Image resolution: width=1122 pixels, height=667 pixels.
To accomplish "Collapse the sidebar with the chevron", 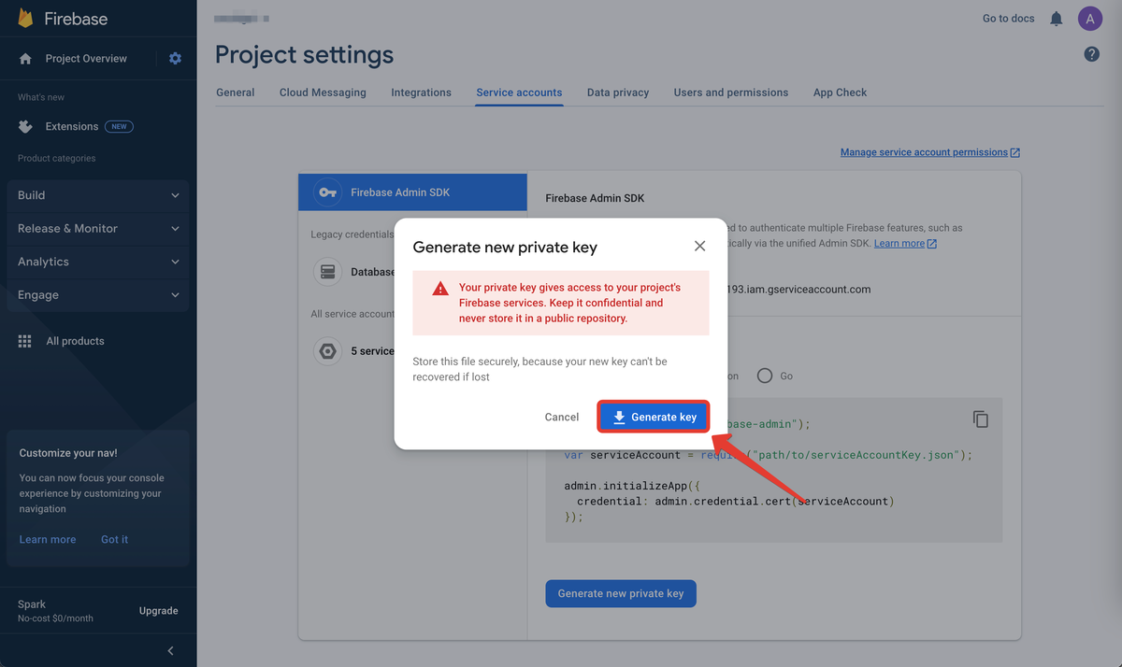I will [170, 651].
